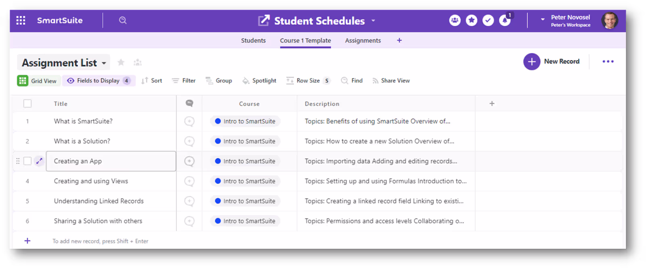Click description 'Permissions and access levels' cell
The image size is (646, 269).
coord(386,221)
